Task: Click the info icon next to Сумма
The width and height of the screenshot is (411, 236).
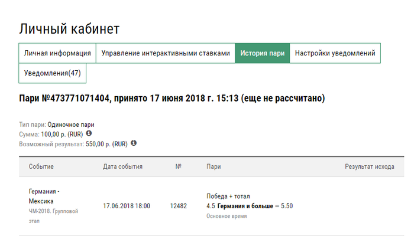Action: pos(89,133)
